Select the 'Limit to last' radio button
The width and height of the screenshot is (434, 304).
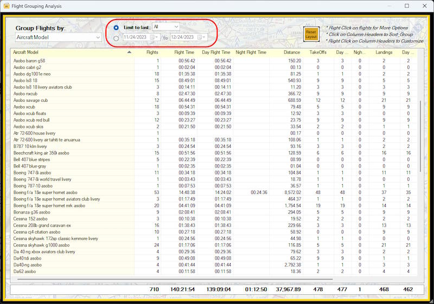(x=116, y=27)
